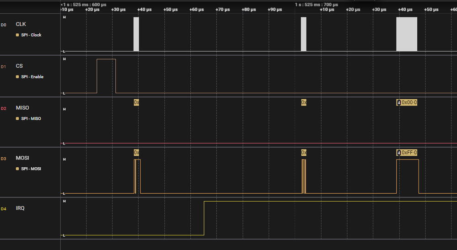Click the +90 µs time ruler tick
Viewport: 457px width, 250px height.
(x=275, y=10)
